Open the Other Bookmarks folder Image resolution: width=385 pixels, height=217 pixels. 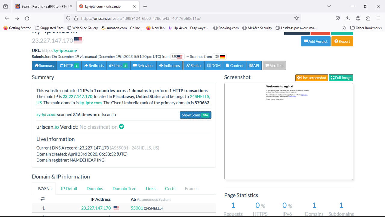366,28
